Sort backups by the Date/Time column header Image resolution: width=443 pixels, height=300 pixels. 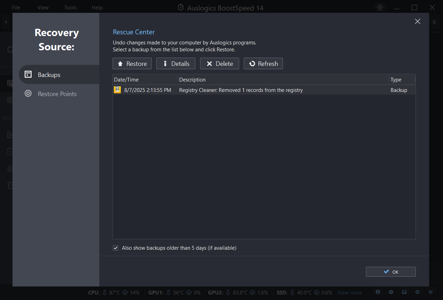coord(126,79)
